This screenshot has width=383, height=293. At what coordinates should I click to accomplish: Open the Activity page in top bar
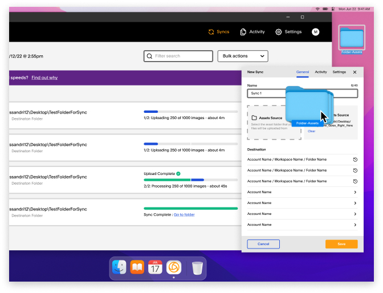(x=252, y=32)
